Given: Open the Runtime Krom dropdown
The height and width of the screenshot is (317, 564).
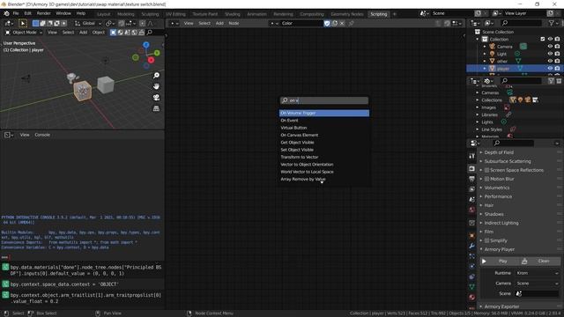Looking at the screenshot, I should point(538,273).
